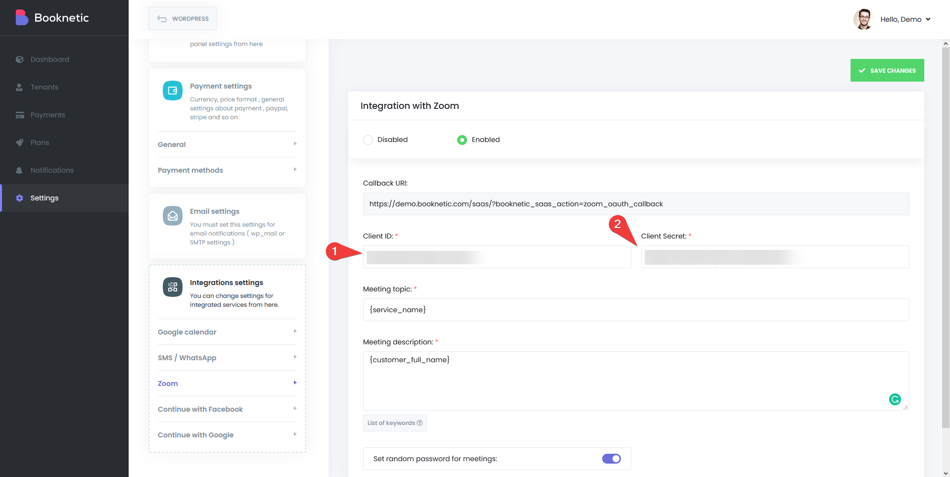Click the scrollbar down arrow
The width and height of the screenshot is (950, 477).
(x=946, y=473)
